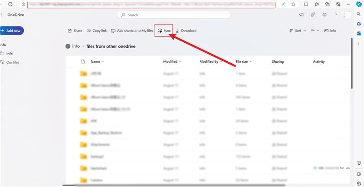The width and height of the screenshot is (364, 187).
Task: Open the Info details pane button
Action: click(x=330, y=30)
